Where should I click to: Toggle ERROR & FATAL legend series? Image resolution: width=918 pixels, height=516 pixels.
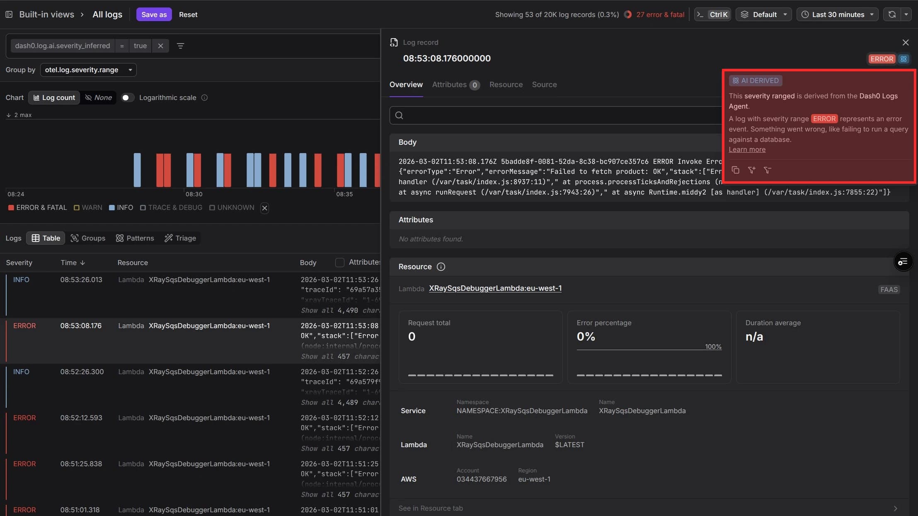(x=37, y=207)
